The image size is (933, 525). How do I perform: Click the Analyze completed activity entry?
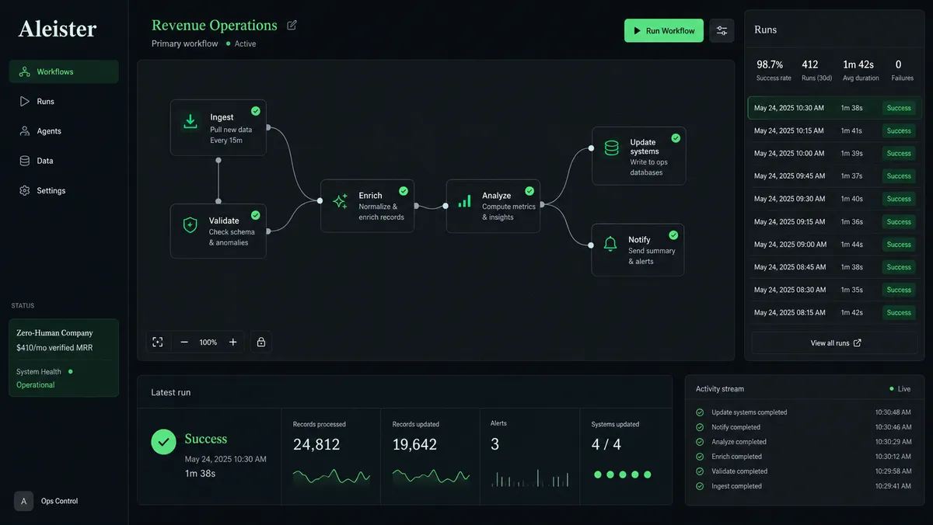(x=805, y=442)
